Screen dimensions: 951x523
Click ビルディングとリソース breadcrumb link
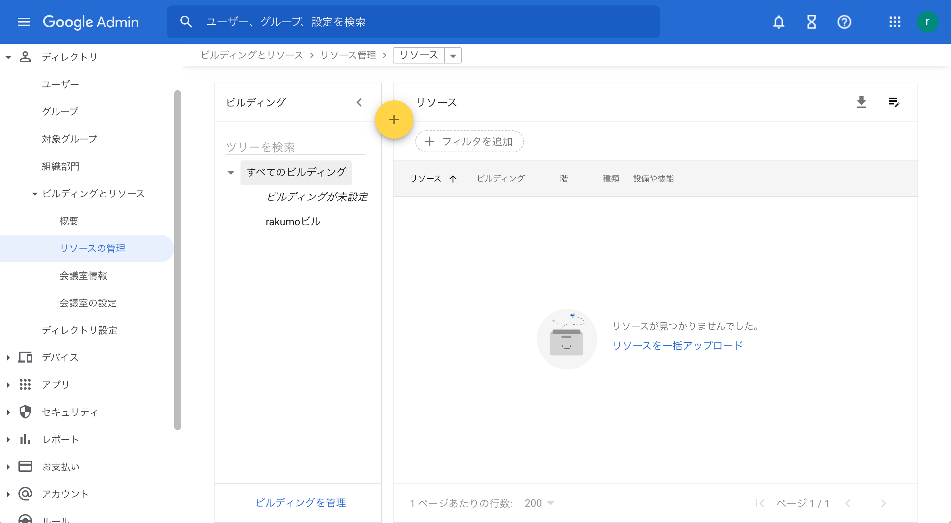[x=252, y=55]
